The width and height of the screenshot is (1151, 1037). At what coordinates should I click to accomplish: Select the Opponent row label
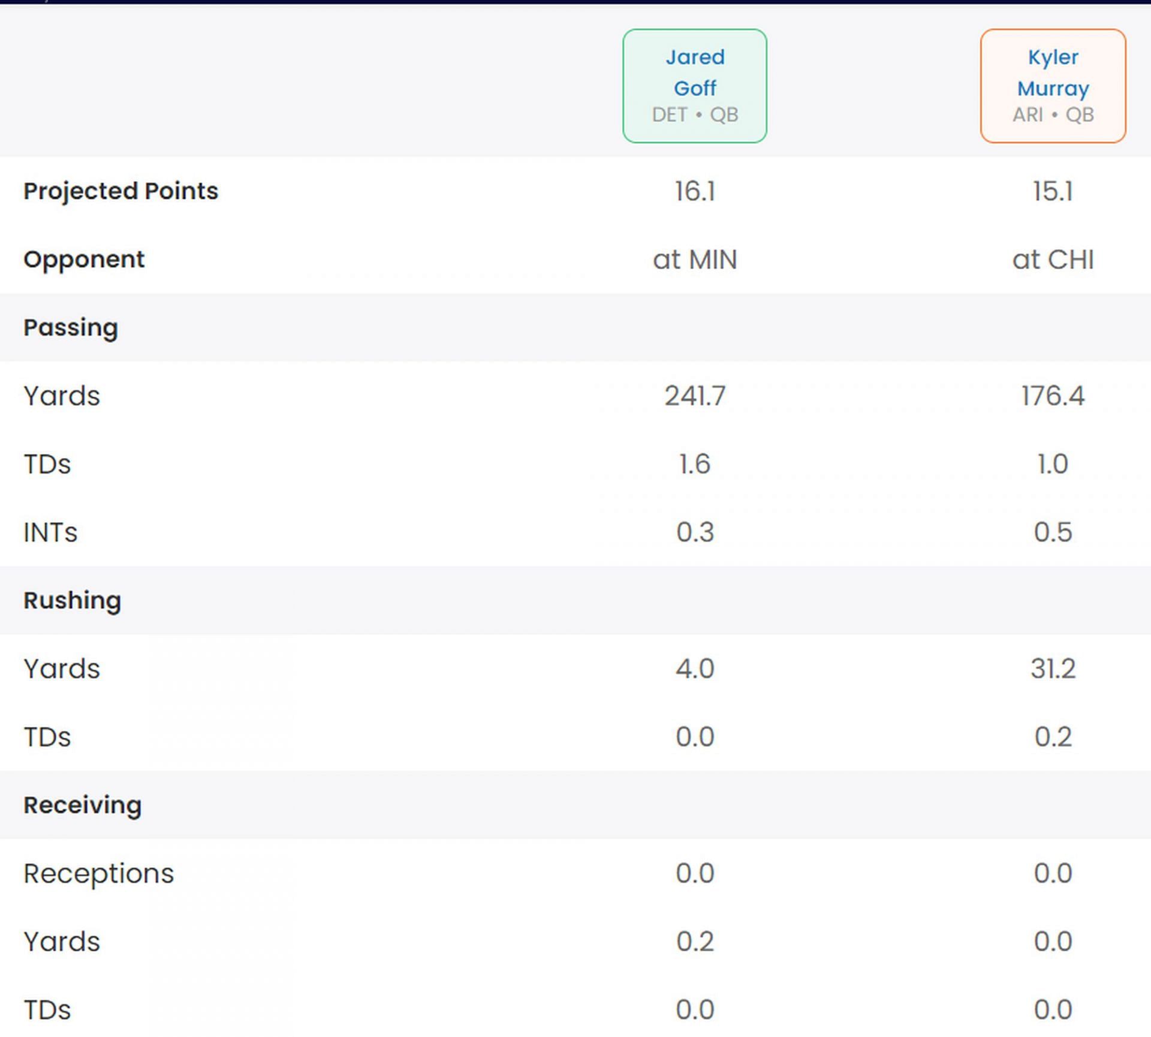coord(84,260)
